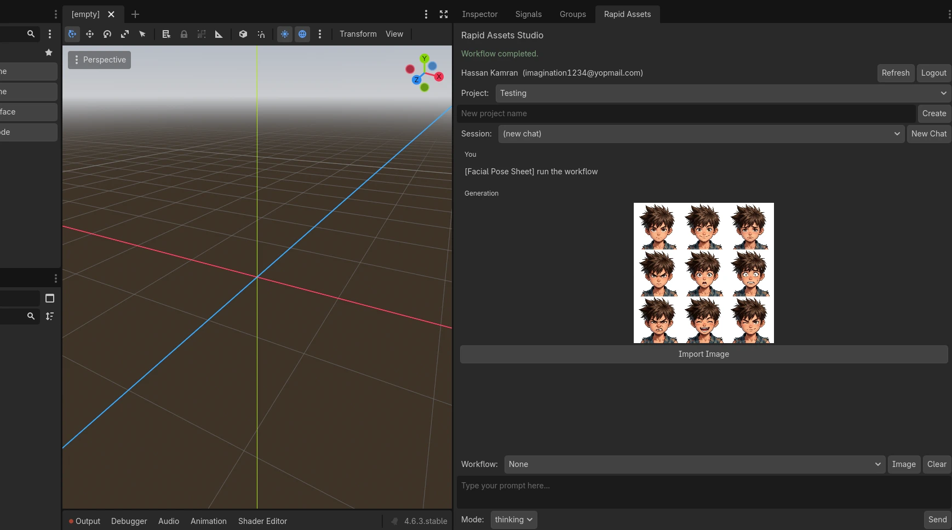Start a New Chat
Image resolution: width=952 pixels, height=530 pixels.
pyautogui.click(x=929, y=134)
